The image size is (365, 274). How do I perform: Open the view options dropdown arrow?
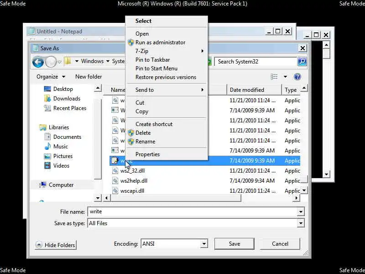285,77
